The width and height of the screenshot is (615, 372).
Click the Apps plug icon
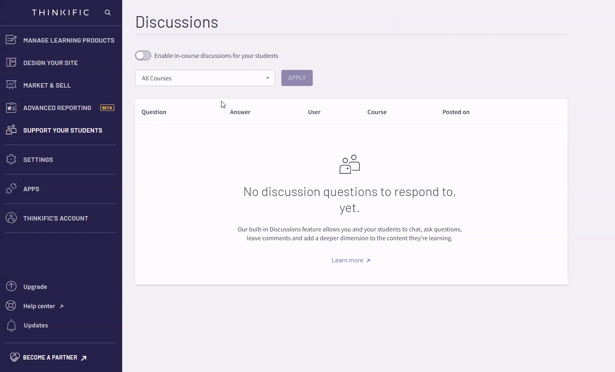pos(11,188)
